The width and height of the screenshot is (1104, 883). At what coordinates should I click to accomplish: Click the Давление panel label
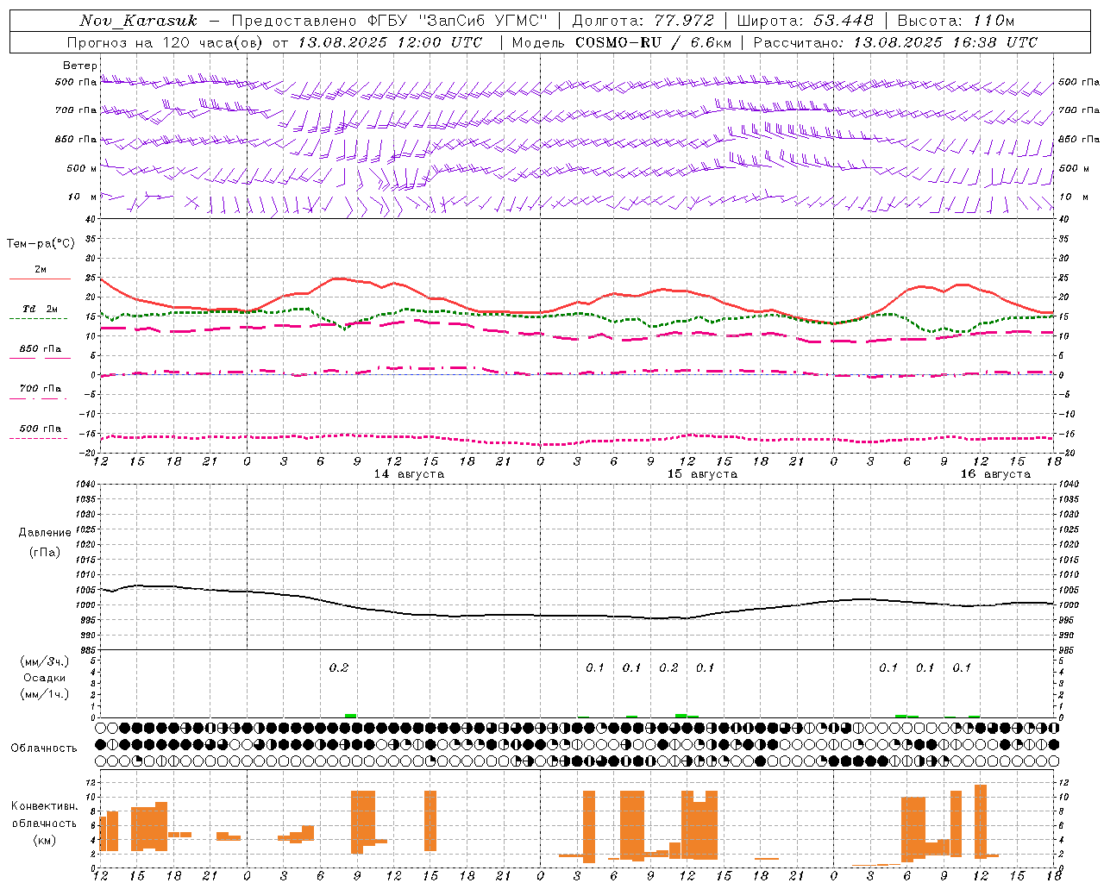pos(45,533)
